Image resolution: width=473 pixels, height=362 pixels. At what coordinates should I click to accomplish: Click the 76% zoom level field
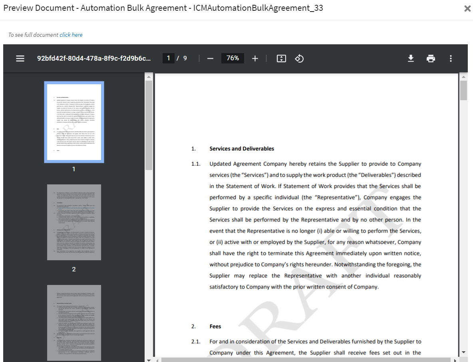coord(233,58)
